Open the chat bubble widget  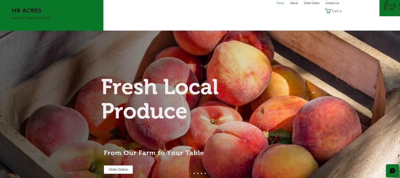point(392,171)
